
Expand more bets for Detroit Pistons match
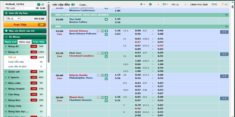[224, 32]
